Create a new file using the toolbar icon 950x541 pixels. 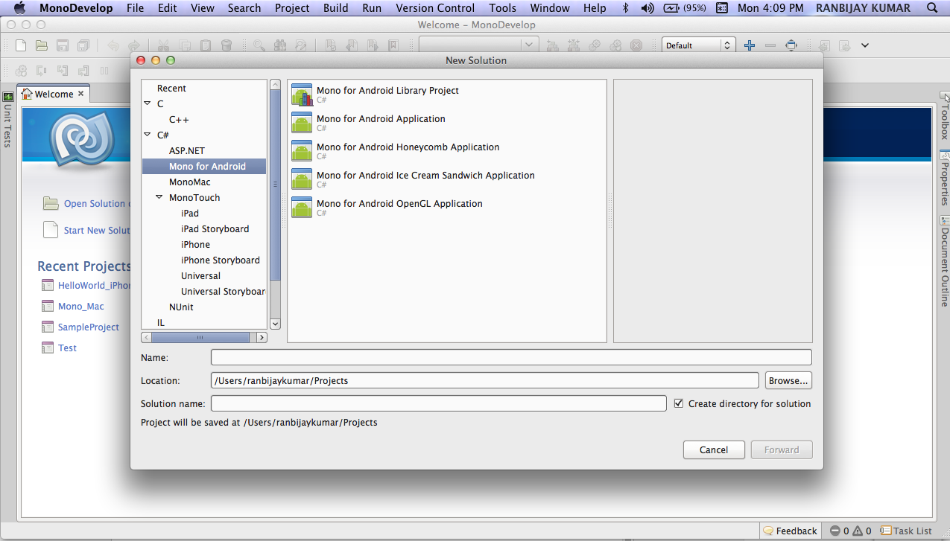(21, 45)
